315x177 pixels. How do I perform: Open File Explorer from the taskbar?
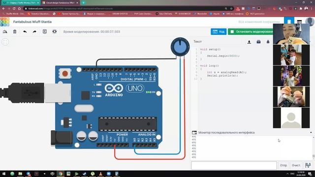click(20, 174)
